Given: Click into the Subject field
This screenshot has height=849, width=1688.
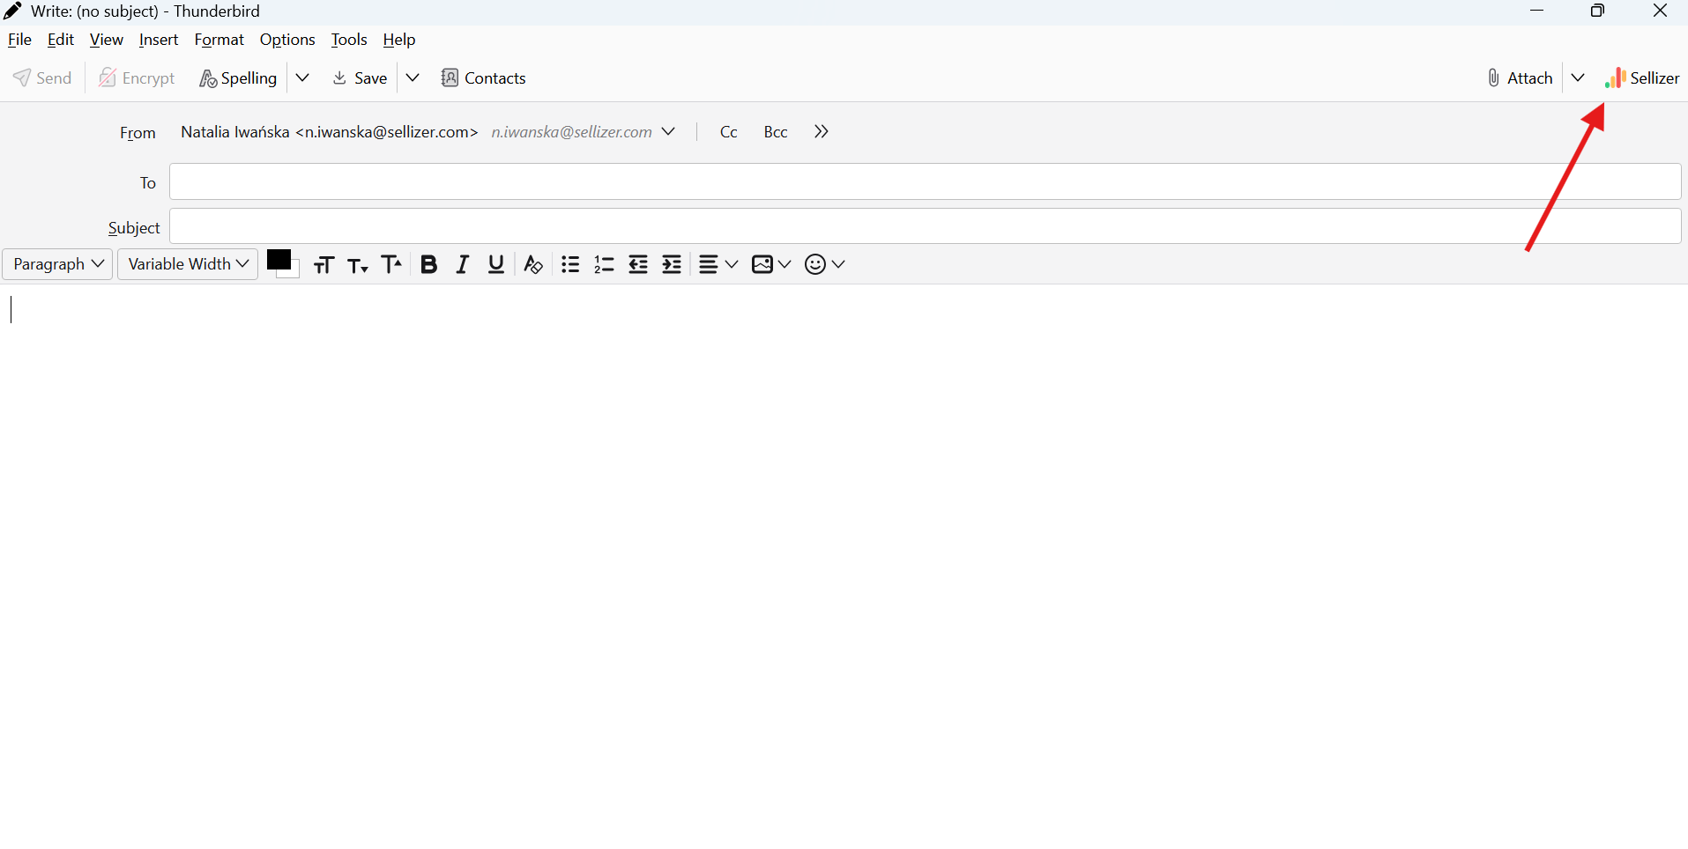Looking at the screenshot, I should (926, 226).
